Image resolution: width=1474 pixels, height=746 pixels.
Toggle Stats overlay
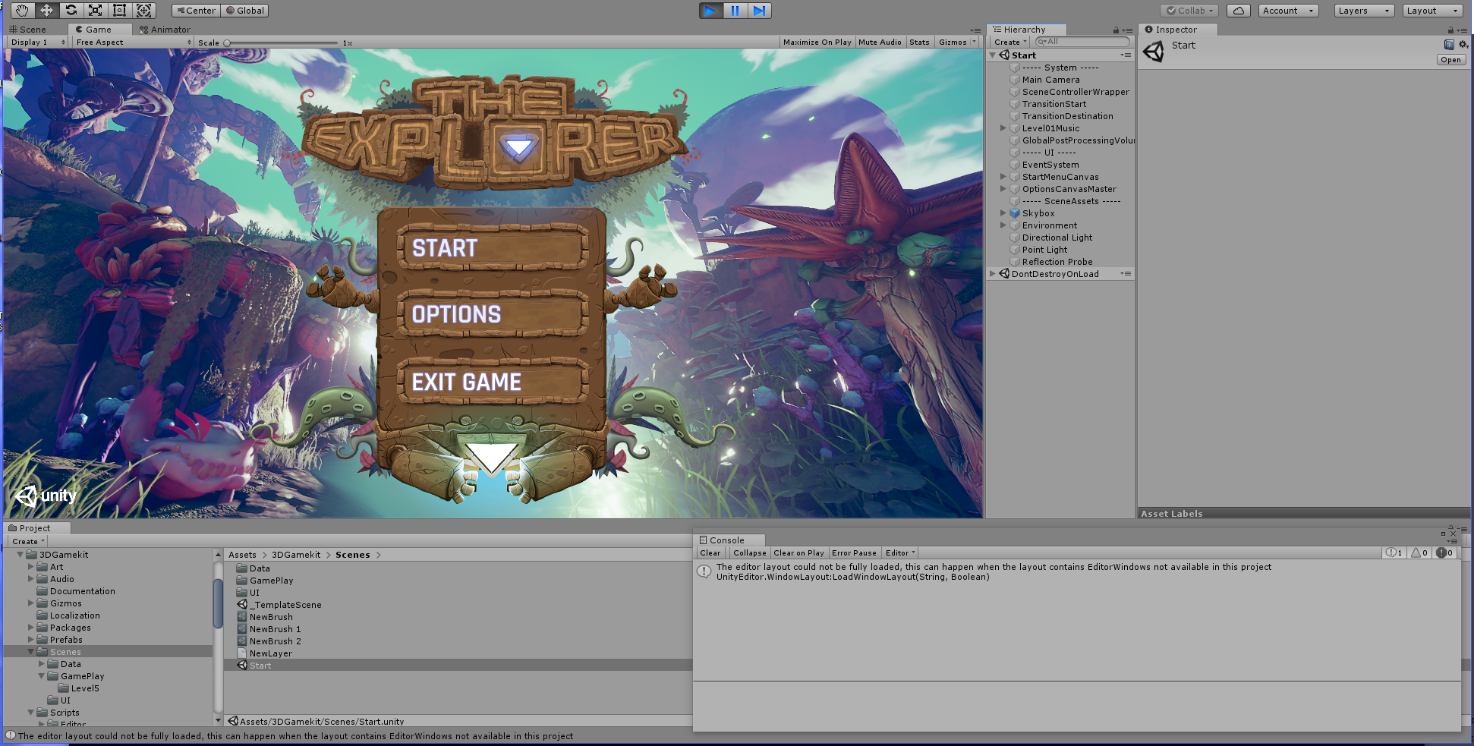919,42
